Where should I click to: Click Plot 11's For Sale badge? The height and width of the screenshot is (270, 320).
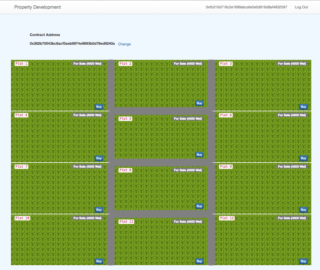click(x=188, y=221)
